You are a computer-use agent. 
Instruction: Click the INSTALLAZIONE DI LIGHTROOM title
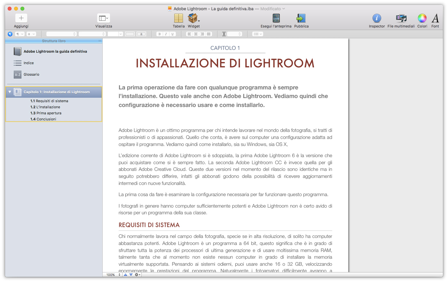(225, 63)
